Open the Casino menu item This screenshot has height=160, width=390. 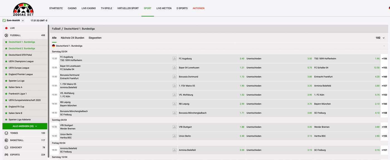click(72, 8)
